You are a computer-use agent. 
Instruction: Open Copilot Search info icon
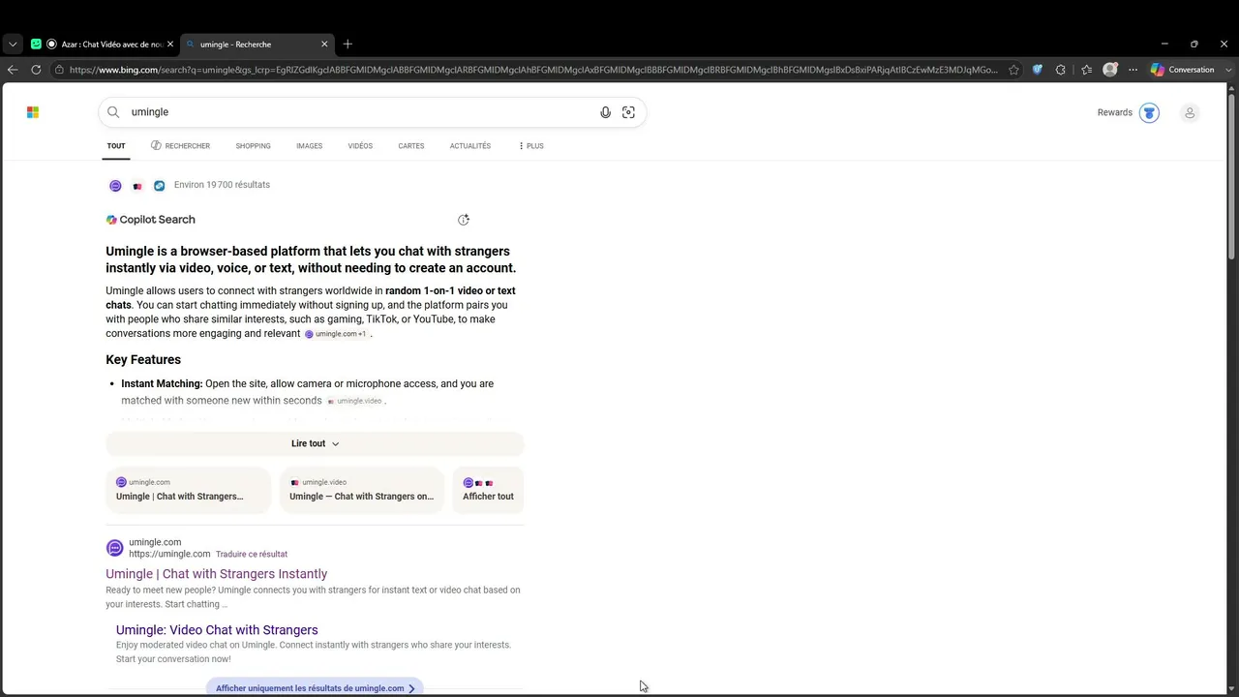pos(464,220)
